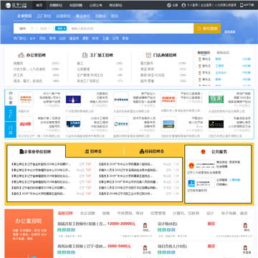Switch to 工厂职位 search tab
This screenshot has height=258, width=258.
pyautogui.click(x=44, y=16)
